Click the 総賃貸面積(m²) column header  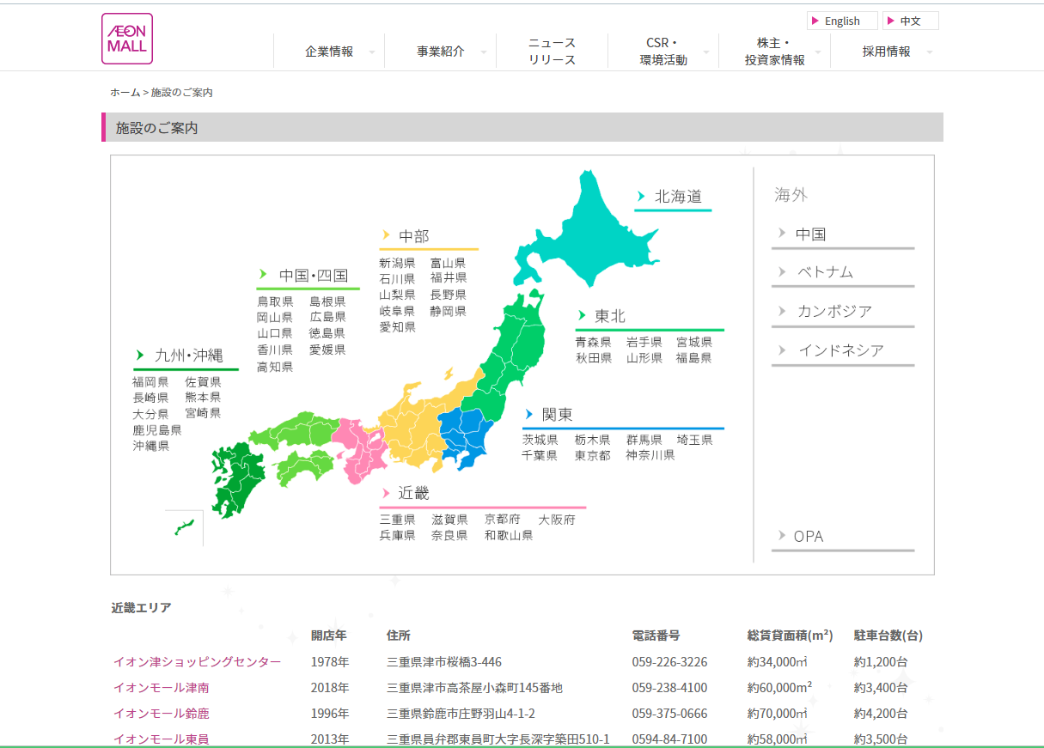[791, 635]
